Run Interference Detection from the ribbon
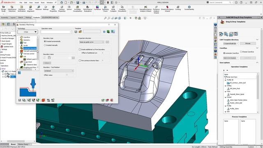The image size is (263, 148). coord(12,9)
